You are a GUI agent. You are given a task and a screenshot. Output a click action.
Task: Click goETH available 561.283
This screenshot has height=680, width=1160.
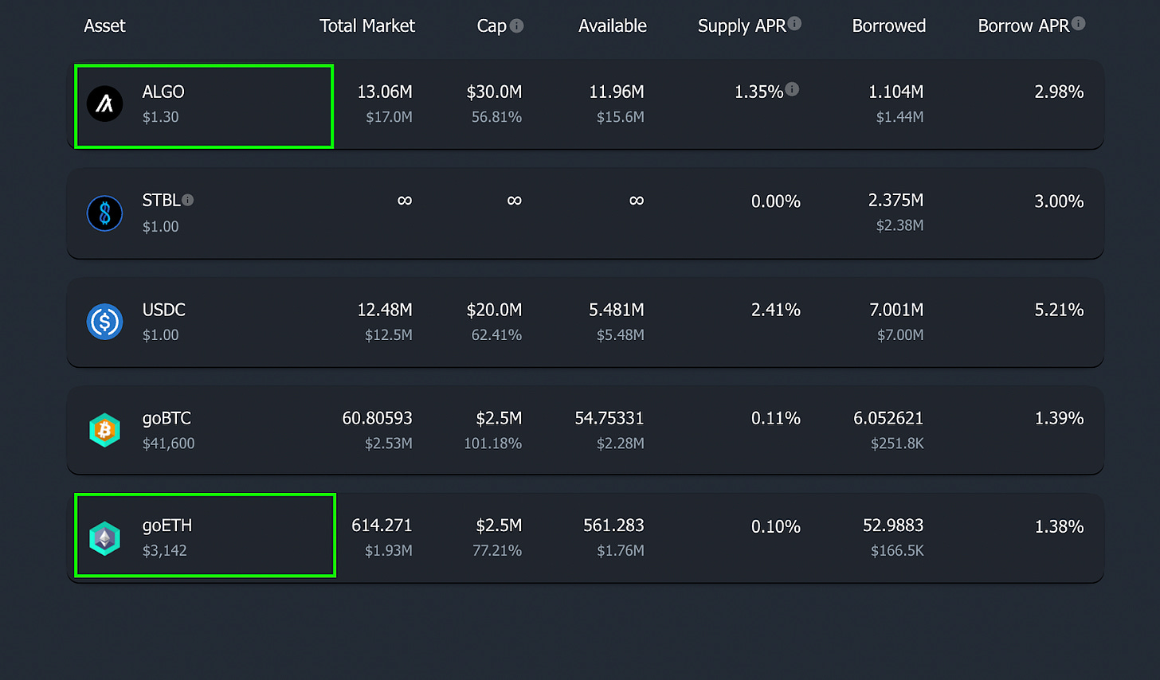click(613, 526)
